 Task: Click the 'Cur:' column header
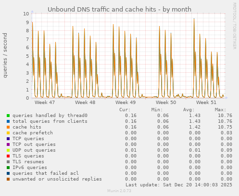click(x=125, y=110)
